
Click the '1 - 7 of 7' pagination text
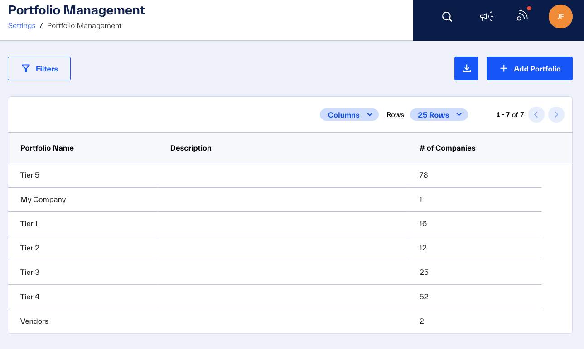(x=510, y=115)
